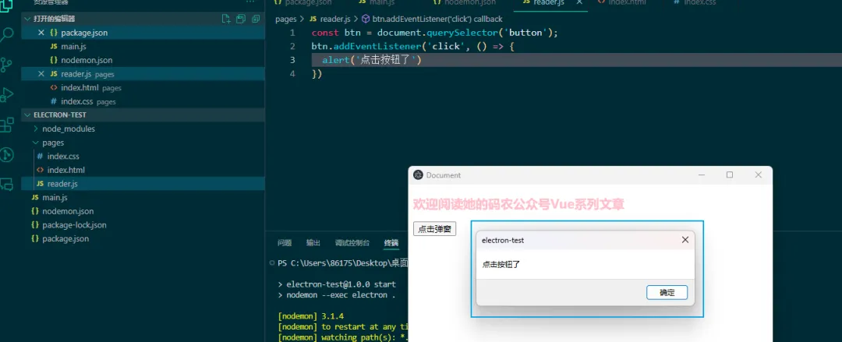Click the pink Vue系列文章 heading in Document window
Viewport: 842px width, 342px height.
(518, 205)
